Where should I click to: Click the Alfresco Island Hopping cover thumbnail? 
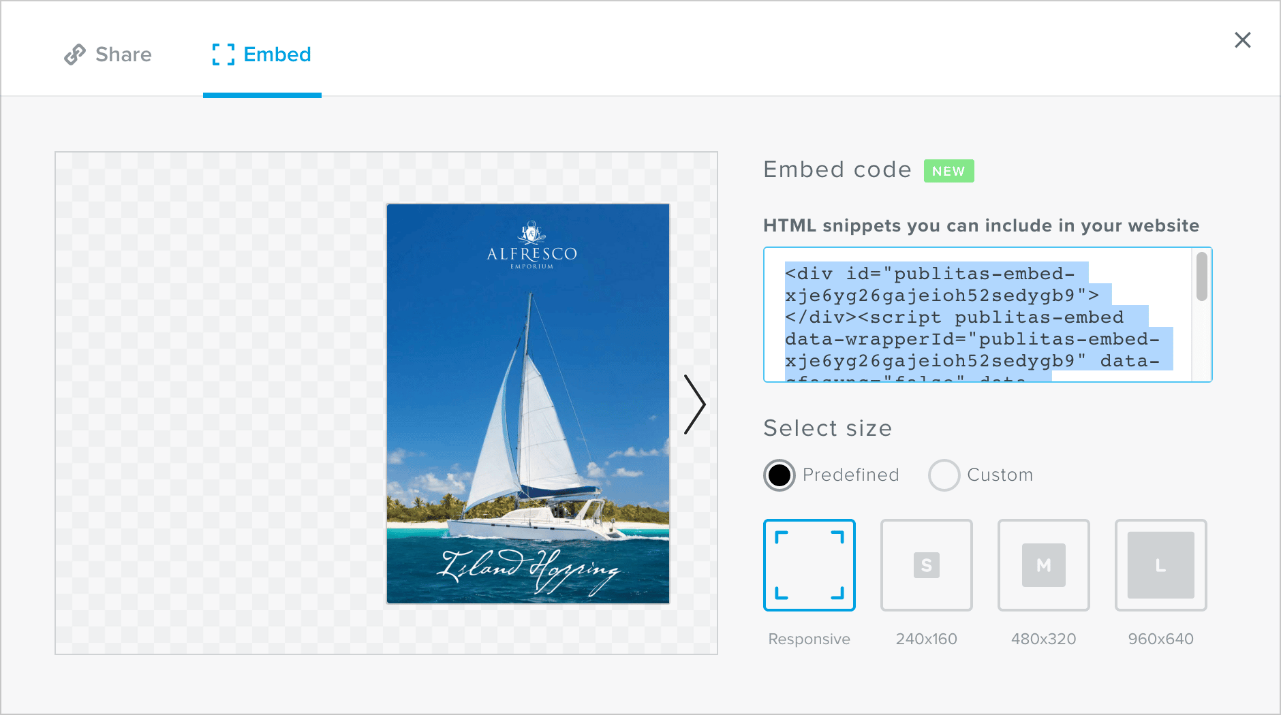[527, 403]
